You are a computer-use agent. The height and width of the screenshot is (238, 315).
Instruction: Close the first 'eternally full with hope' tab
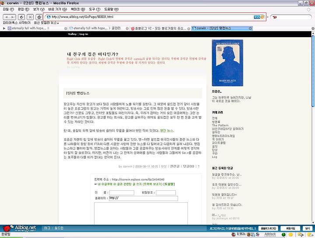pos(66,28)
